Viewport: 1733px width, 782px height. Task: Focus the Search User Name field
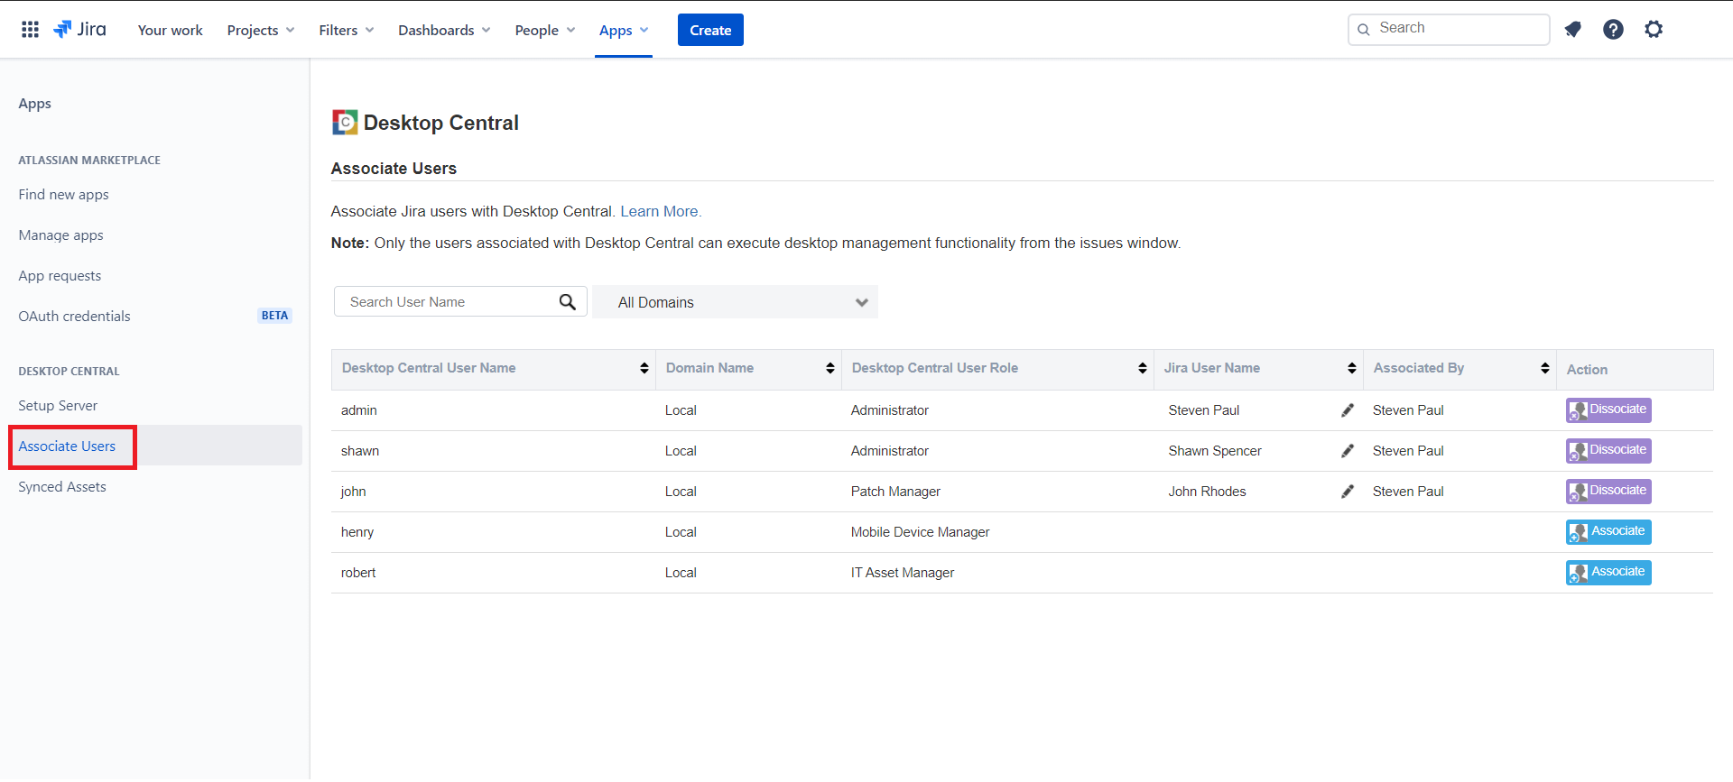(447, 302)
